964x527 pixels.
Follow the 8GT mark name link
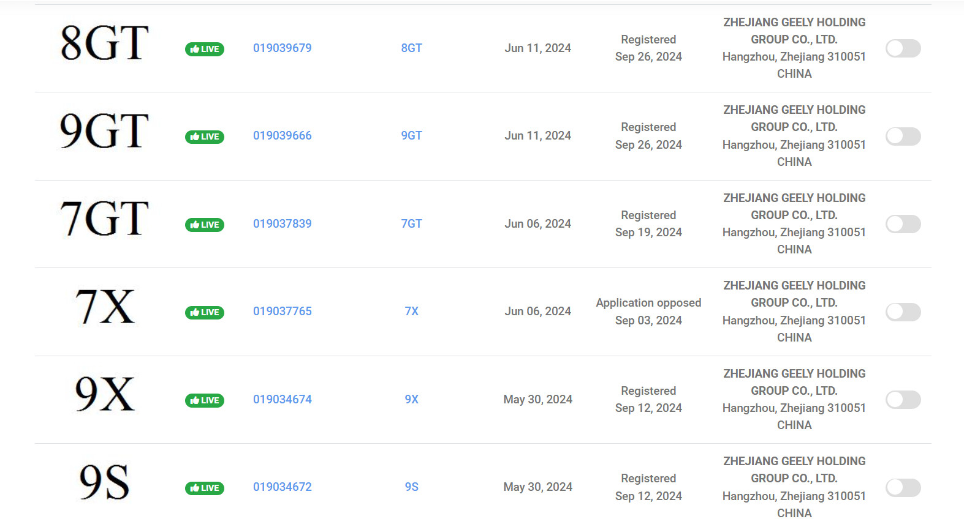point(412,48)
